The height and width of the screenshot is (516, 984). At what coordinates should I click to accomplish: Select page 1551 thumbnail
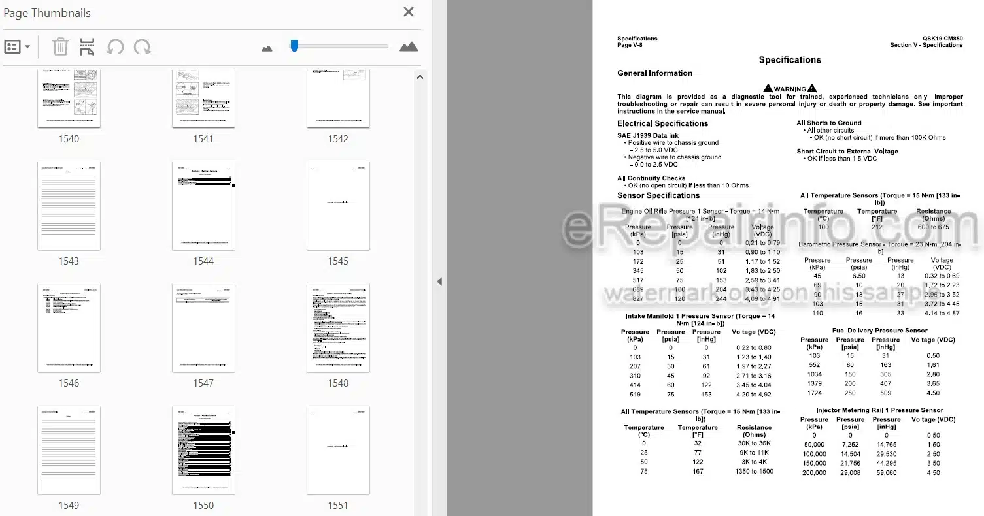pyautogui.click(x=338, y=450)
